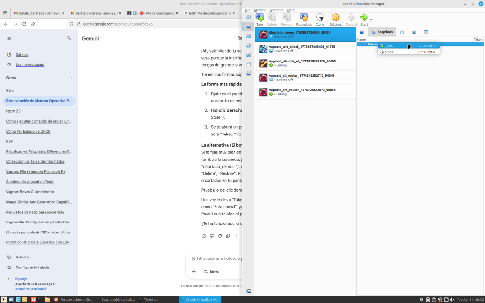Click thumbs up on Gemini response
This screenshot has width=485, height=303.
click(x=204, y=236)
